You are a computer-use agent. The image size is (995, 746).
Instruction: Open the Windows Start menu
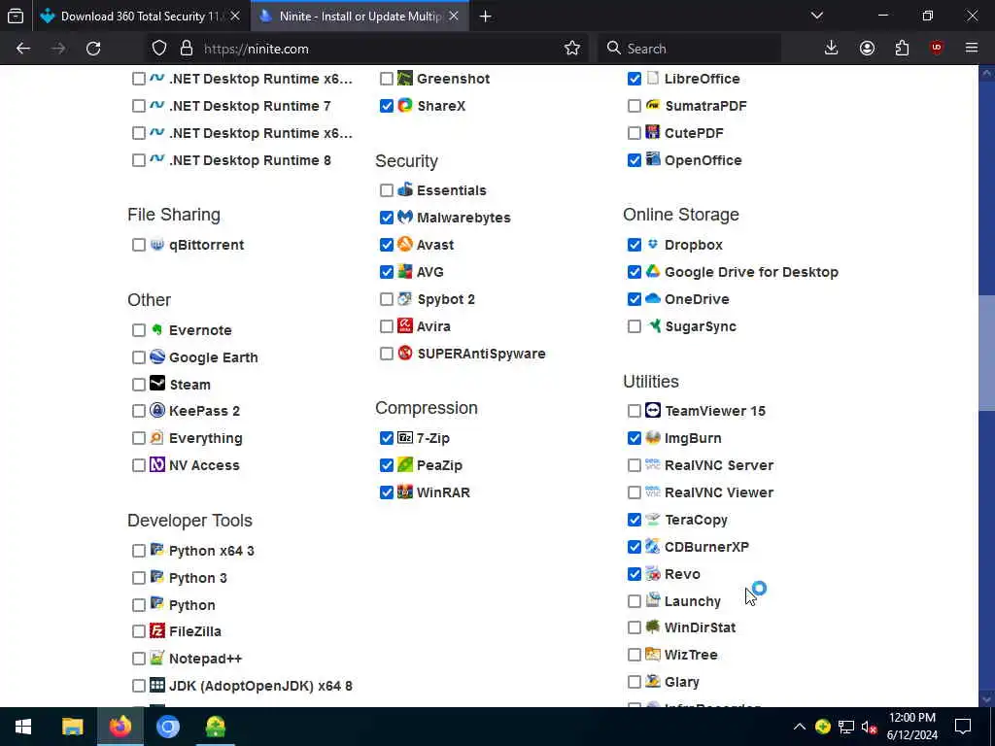pos(23,727)
